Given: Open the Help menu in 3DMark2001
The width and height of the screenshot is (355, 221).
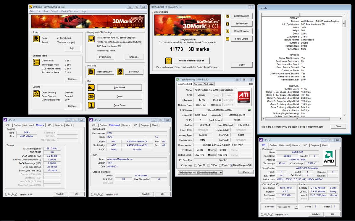Looking at the screenshot, I should [83, 11].
